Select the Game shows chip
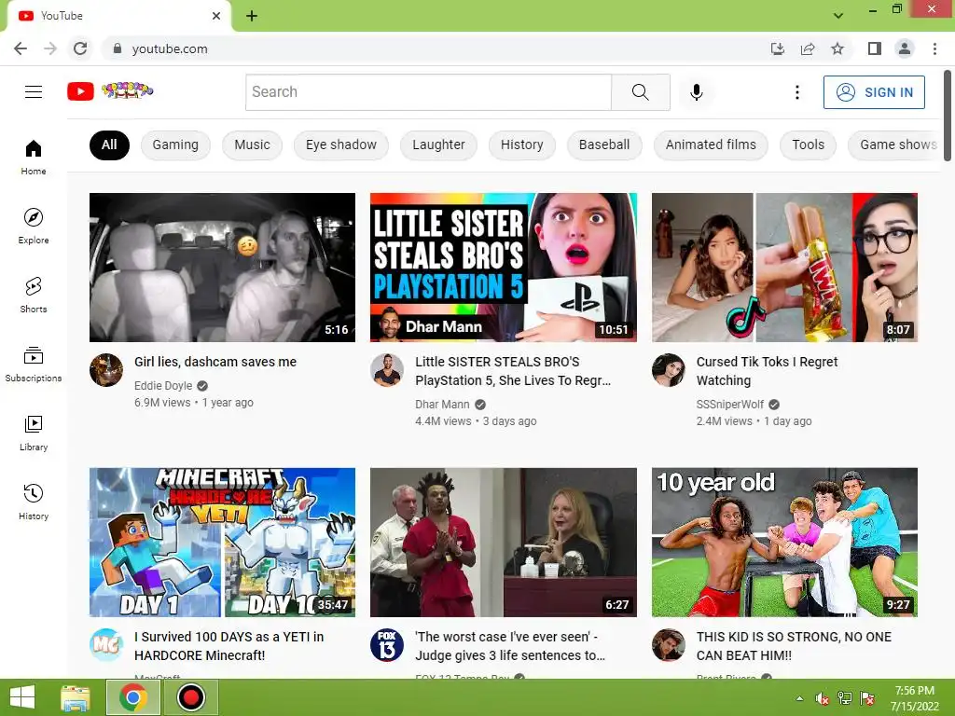This screenshot has width=955, height=716. pyautogui.click(x=894, y=145)
